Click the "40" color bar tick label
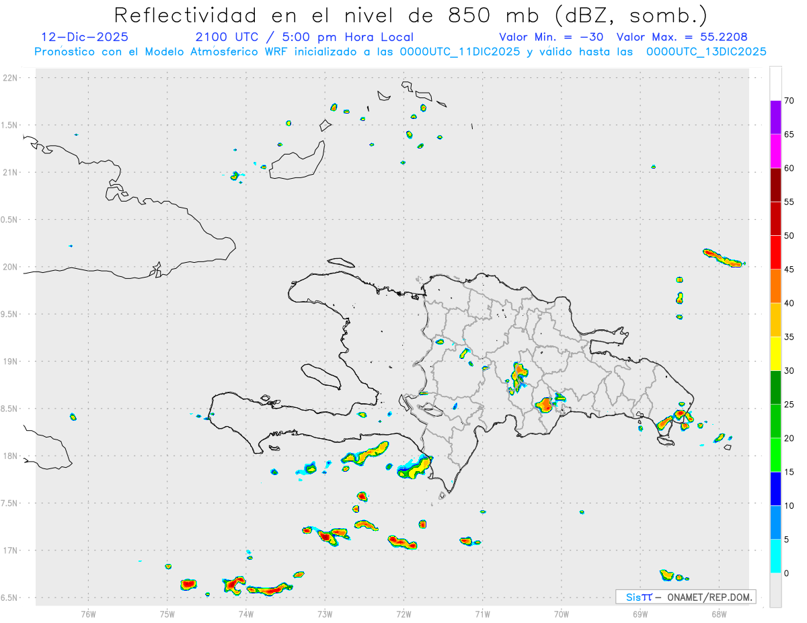Screen dimensions: 807x623 click(790, 303)
